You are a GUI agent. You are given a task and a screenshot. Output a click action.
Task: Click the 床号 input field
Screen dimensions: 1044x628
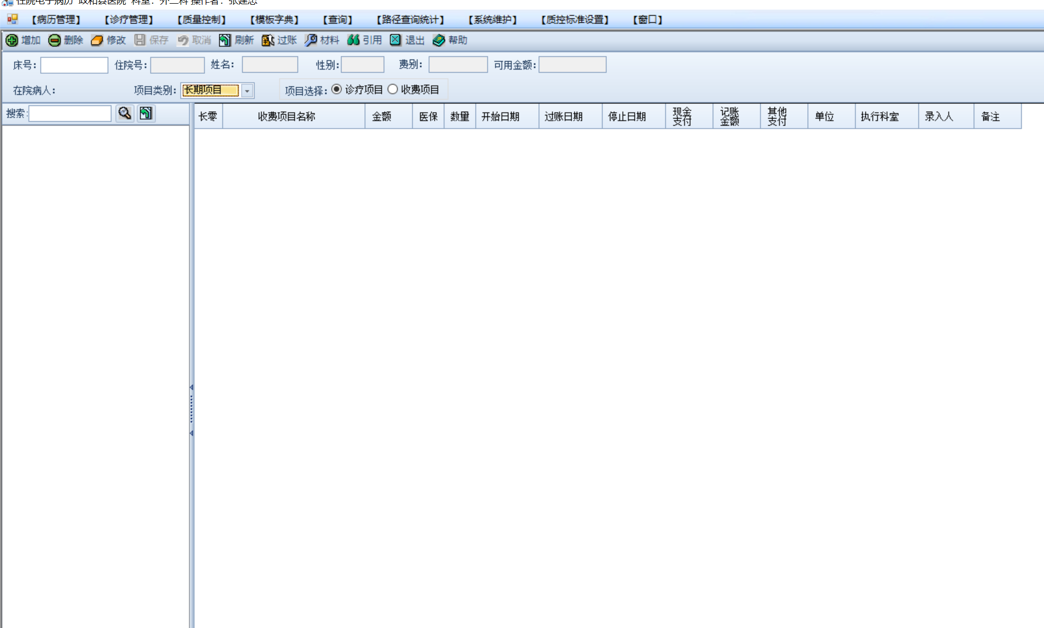[x=74, y=65]
